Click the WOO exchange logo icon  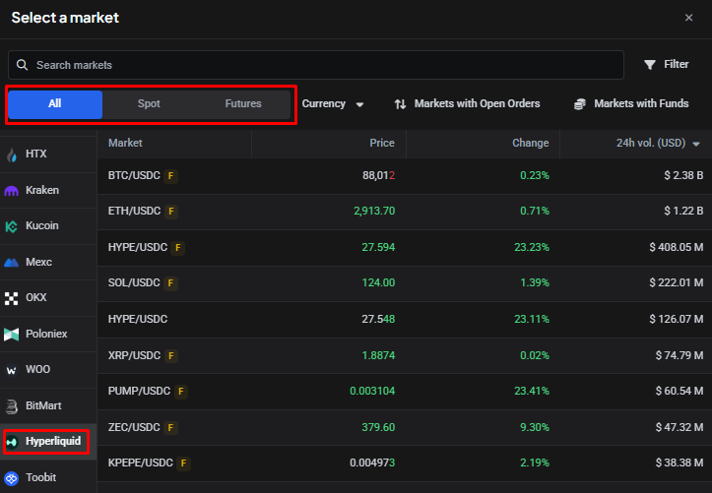coord(12,370)
